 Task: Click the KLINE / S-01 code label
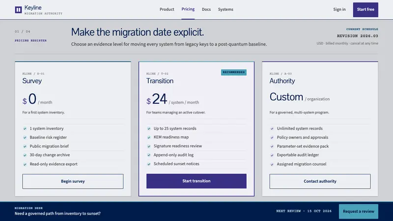click(33, 74)
